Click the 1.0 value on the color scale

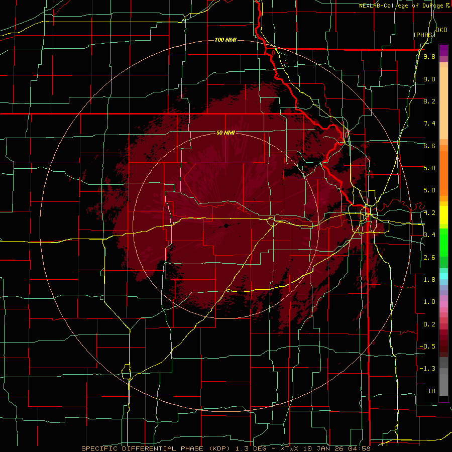coord(429,302)
